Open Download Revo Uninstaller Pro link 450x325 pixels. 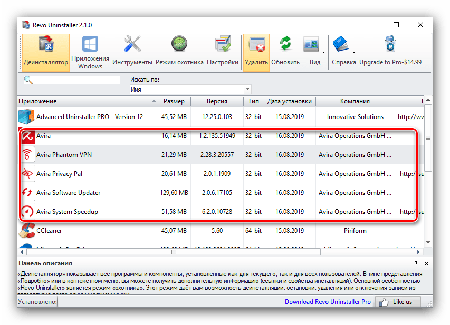pyautogui.click(x=328, y=302)
